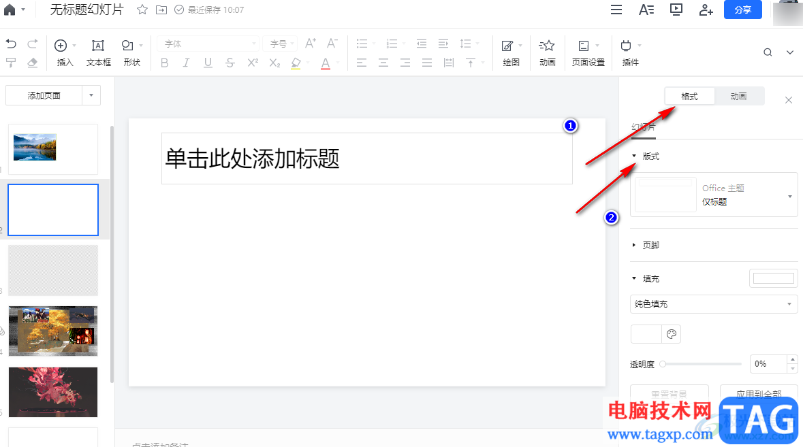
Task: Click the search magnifier icon
Action: pyautogui.click(x=768, y=52)
